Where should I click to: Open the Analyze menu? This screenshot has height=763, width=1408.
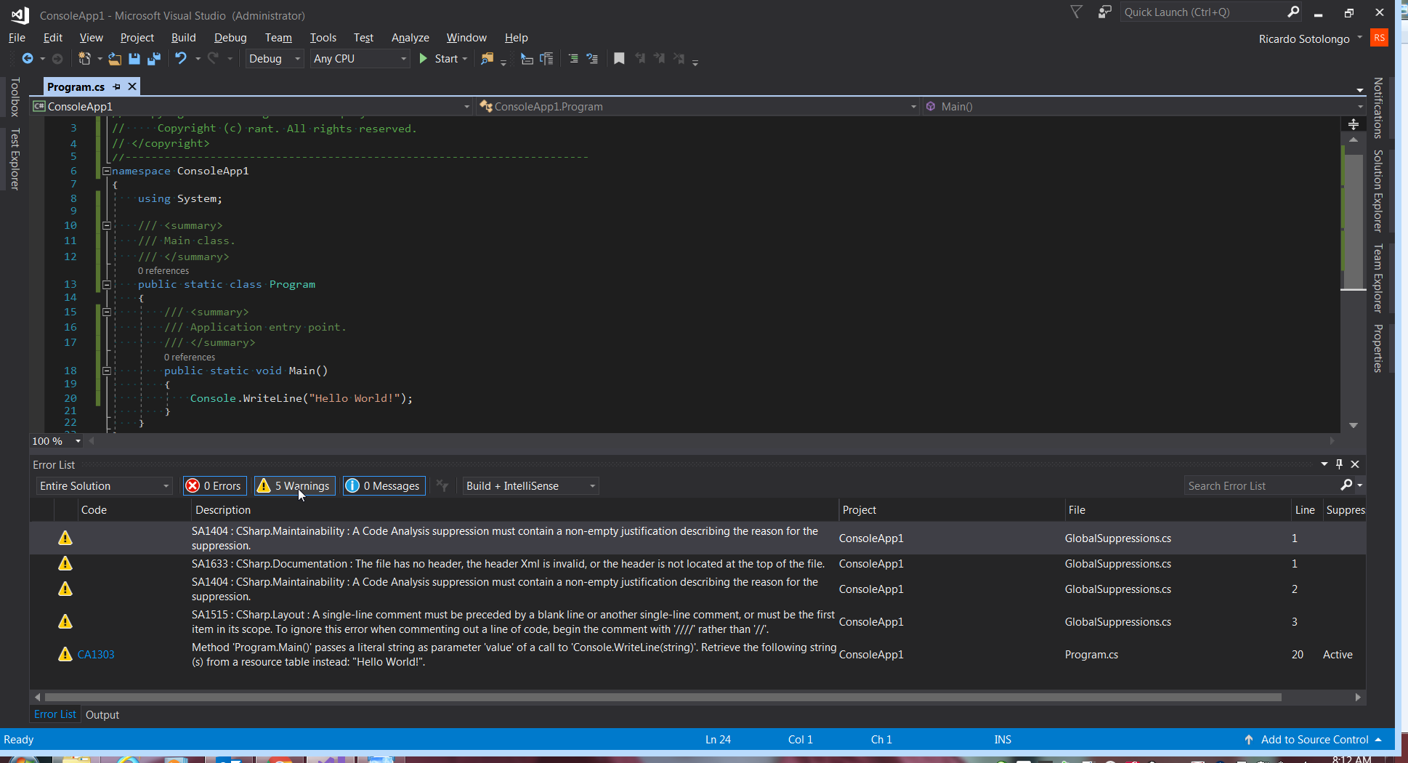pos(410,38)
